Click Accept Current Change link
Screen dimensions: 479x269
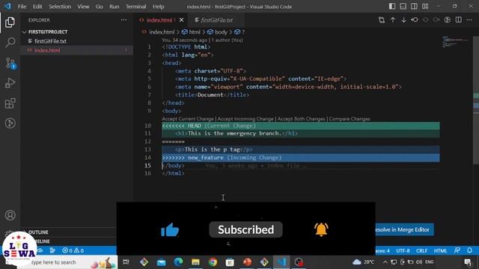188,119
